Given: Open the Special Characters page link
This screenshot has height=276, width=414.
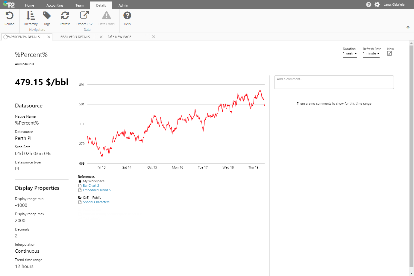Looking at the screenshot, I should pos(96,202).
